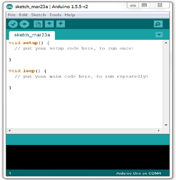Click the vertical scrollbar down arrow

coord(166,125)
